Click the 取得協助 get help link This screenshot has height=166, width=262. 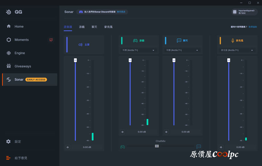click(x=253, y=27)
